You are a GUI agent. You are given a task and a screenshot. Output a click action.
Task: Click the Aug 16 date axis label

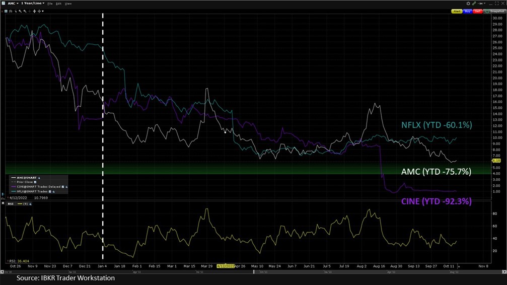pos(379,266)
